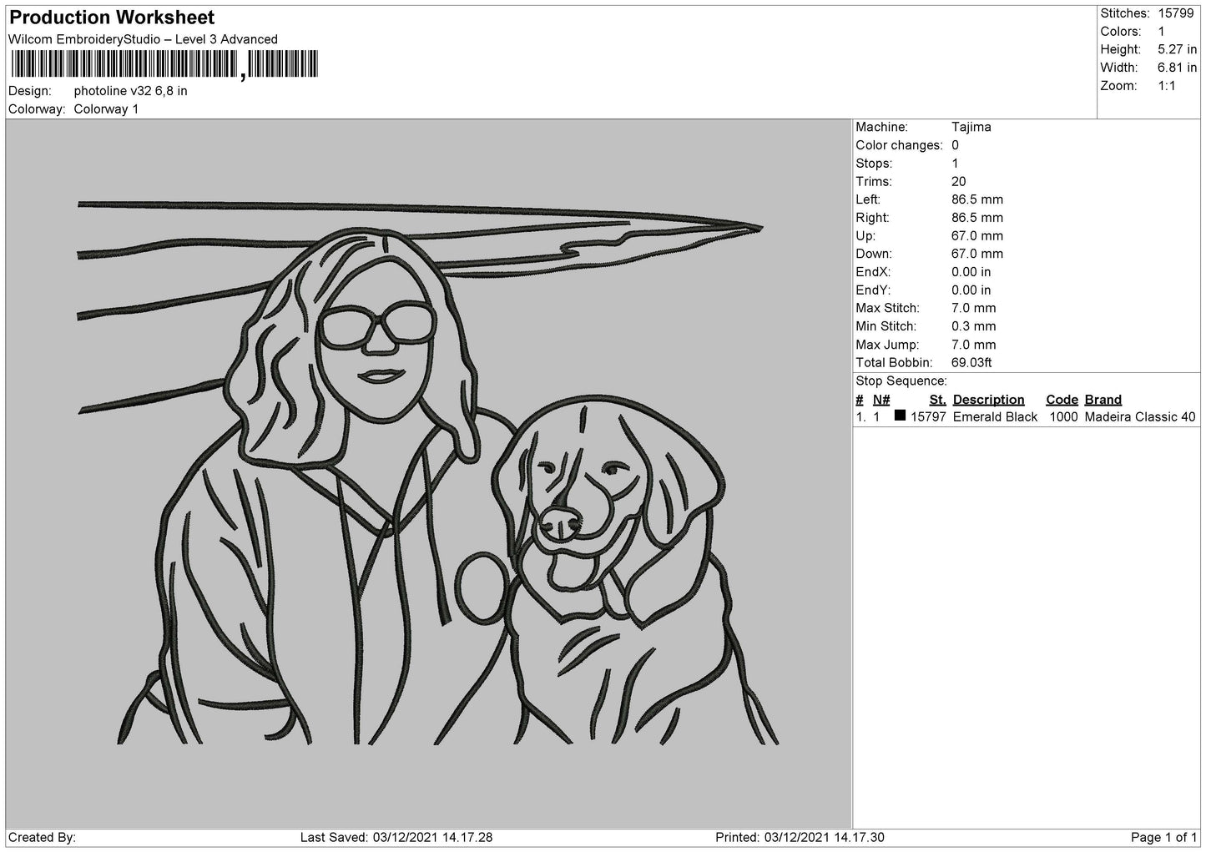Select the Stitches value 15799
Image resolution: width=1206 pixels, height=852 pixels.
pyautogui.click(x=1177, y=13)
